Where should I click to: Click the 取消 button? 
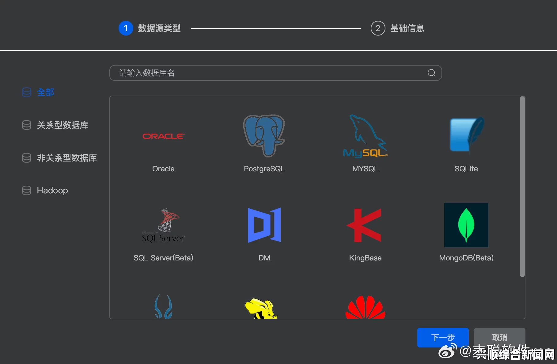pos(499,337)
